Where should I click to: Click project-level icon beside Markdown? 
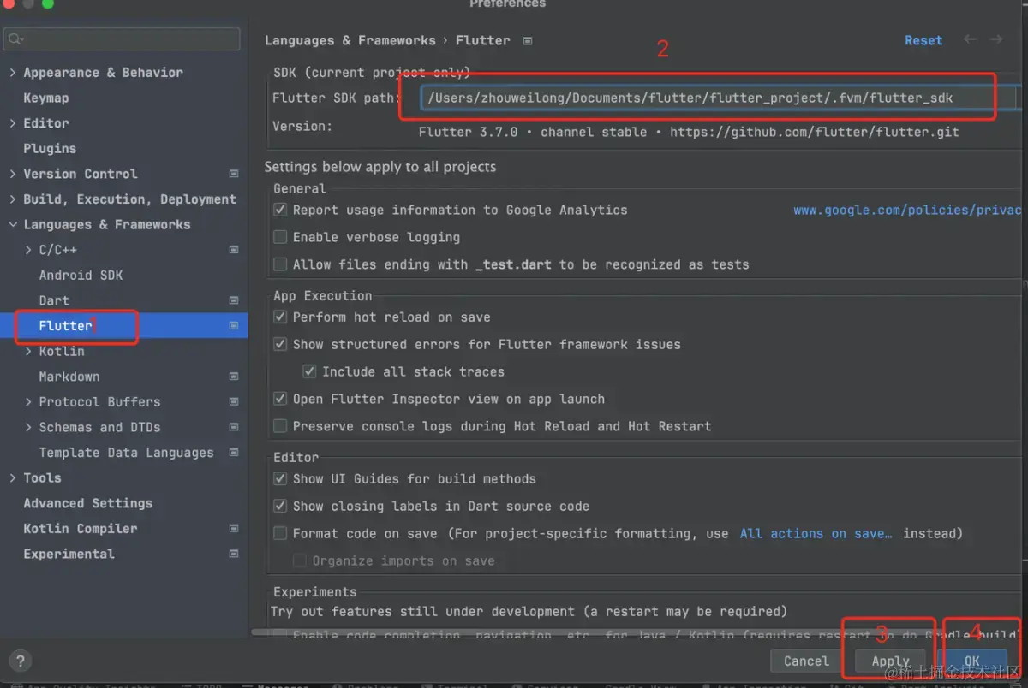pyautogui.click(x=234, y=377)
